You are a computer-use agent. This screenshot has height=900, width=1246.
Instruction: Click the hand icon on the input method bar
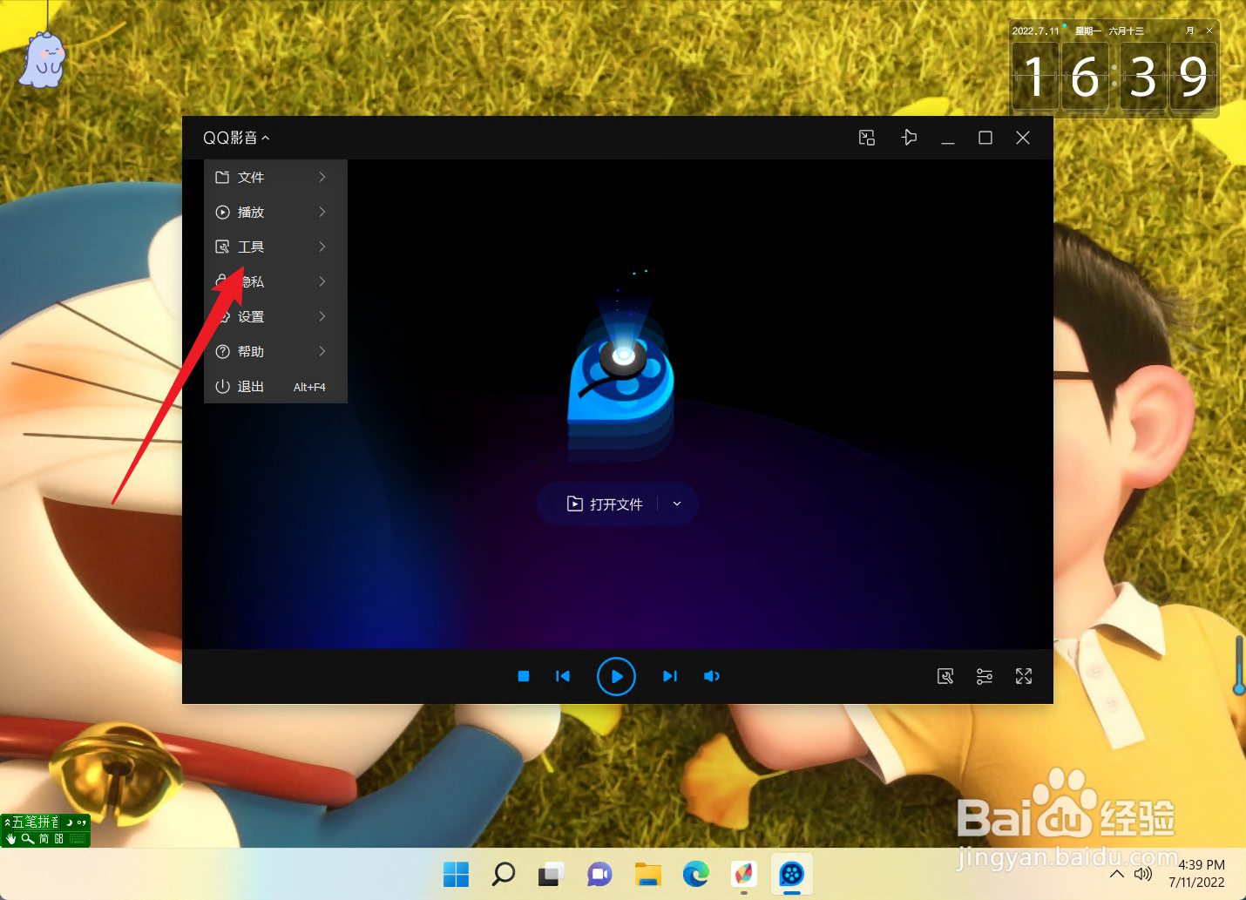pos(11,839)
